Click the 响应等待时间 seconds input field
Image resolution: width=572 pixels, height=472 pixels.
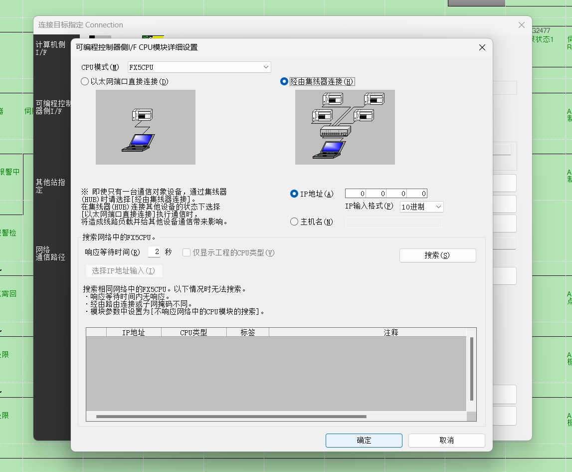154,252
